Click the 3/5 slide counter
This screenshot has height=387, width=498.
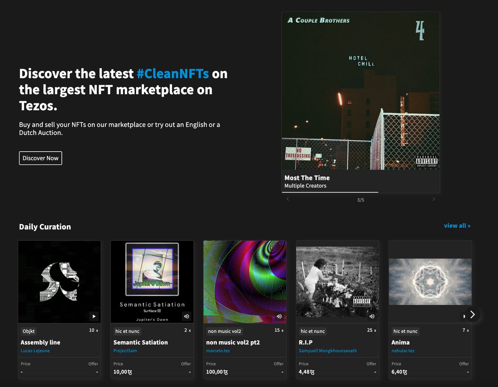click(361, 200)
